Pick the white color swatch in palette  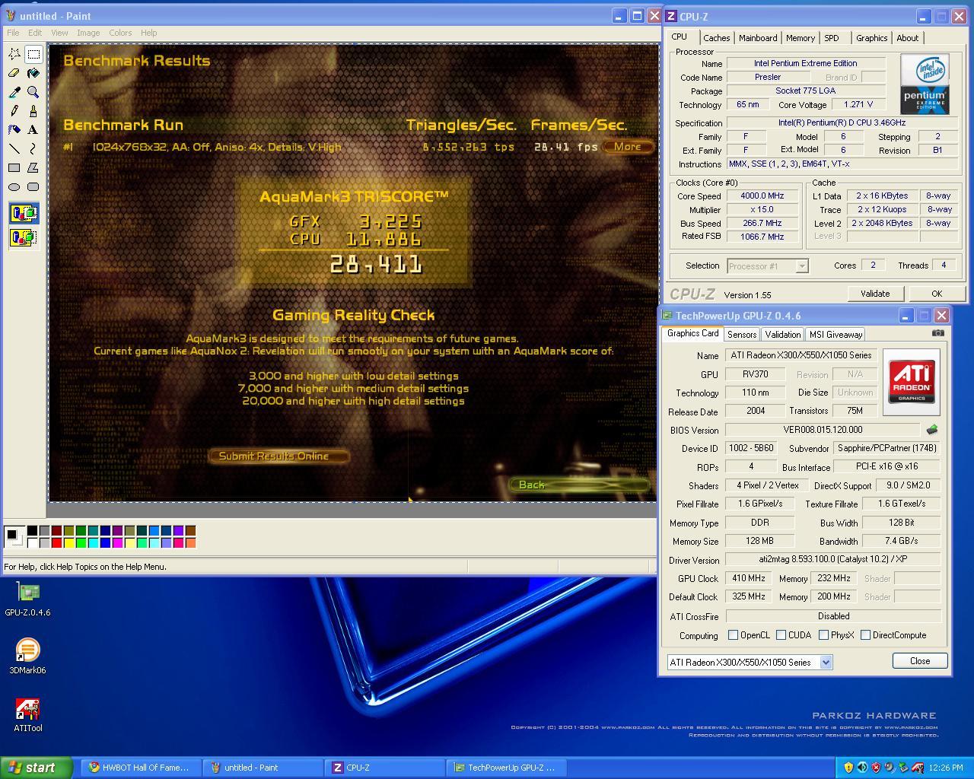click(33, 542)
